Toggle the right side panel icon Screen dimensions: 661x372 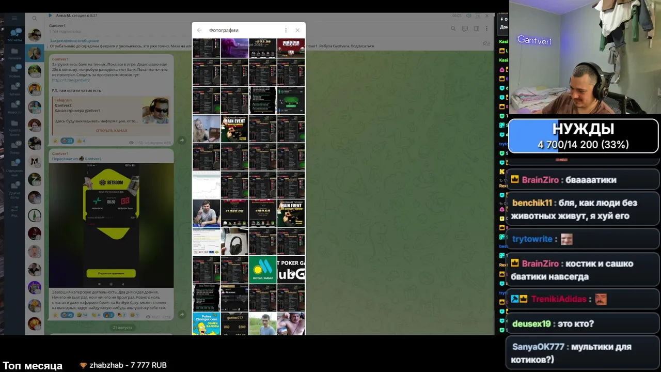[x=476, y=29]
